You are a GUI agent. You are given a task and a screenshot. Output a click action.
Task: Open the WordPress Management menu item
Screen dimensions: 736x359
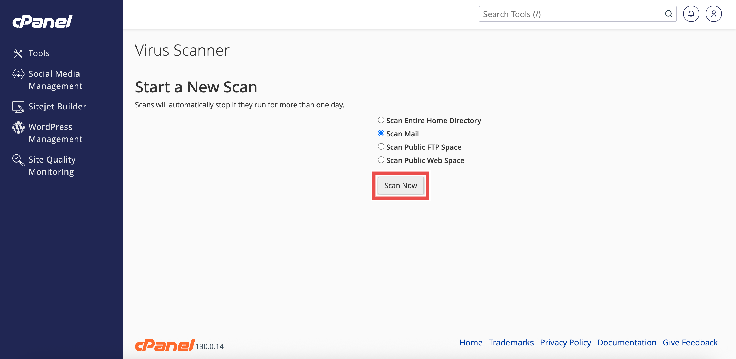(55, 133)
